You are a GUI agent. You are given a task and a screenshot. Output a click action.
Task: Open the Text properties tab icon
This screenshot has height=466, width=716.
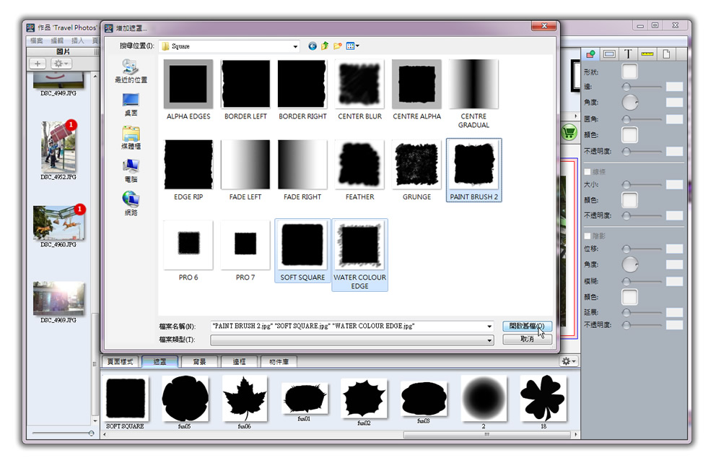click(629, 54)
